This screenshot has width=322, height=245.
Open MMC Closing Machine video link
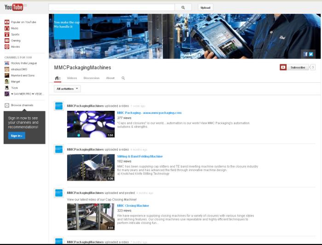click(133, 205)
